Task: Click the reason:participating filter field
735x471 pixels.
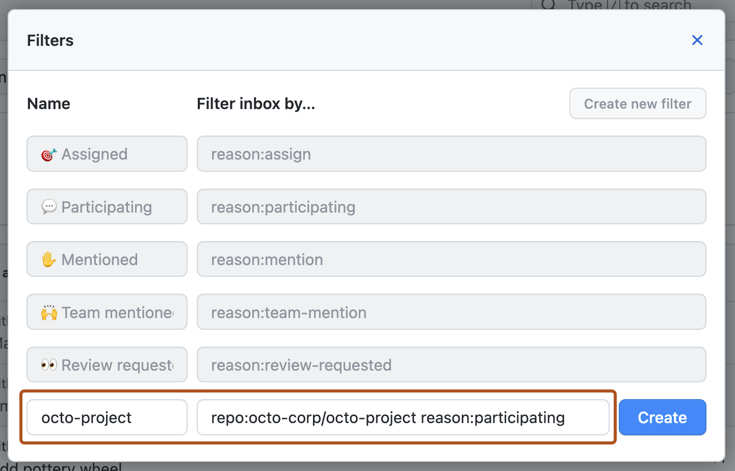Action: pos(451,206)
